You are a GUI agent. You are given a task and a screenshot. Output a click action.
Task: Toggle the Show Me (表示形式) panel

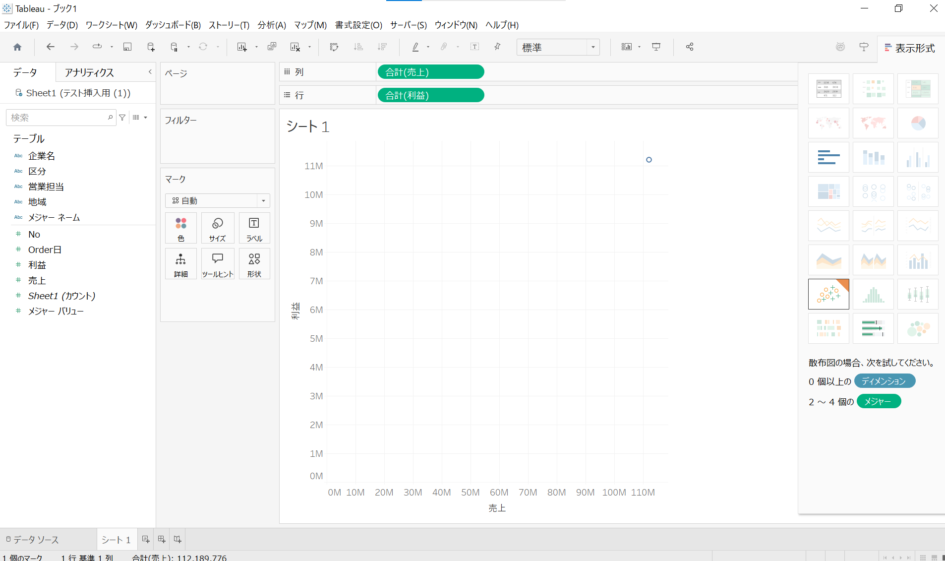910,48
